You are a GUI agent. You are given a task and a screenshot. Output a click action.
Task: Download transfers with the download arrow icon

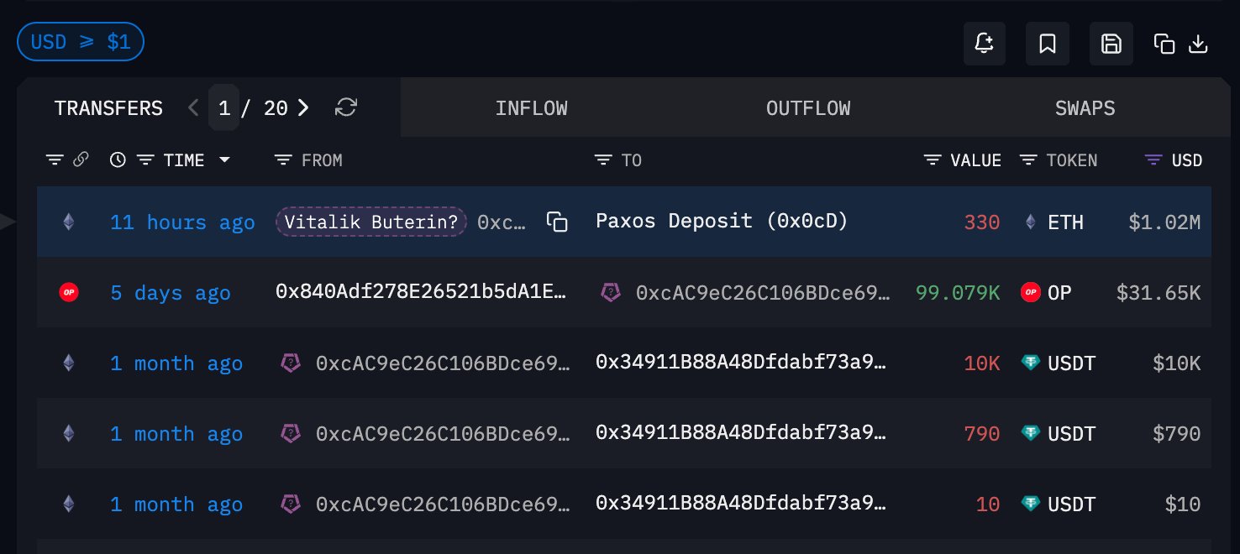point(1199,44)
